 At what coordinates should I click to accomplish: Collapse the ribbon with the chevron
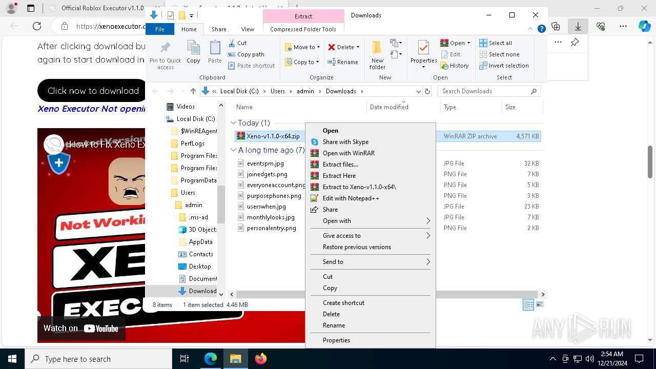[531, 29]
